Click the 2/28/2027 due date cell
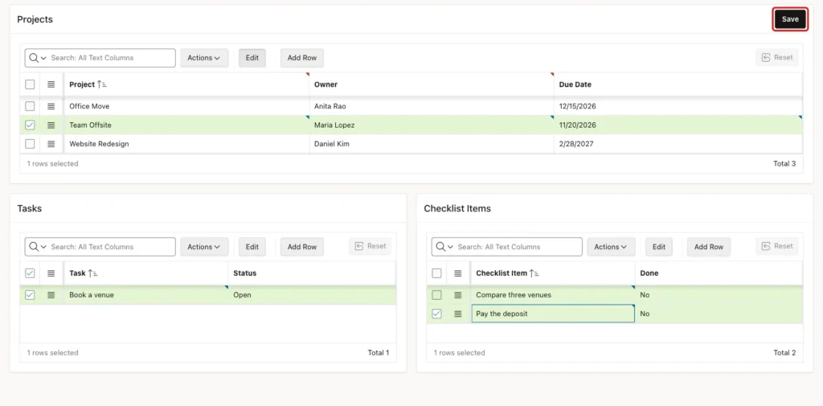This screenshot has height=406, width=823. (x=678, y=144)
